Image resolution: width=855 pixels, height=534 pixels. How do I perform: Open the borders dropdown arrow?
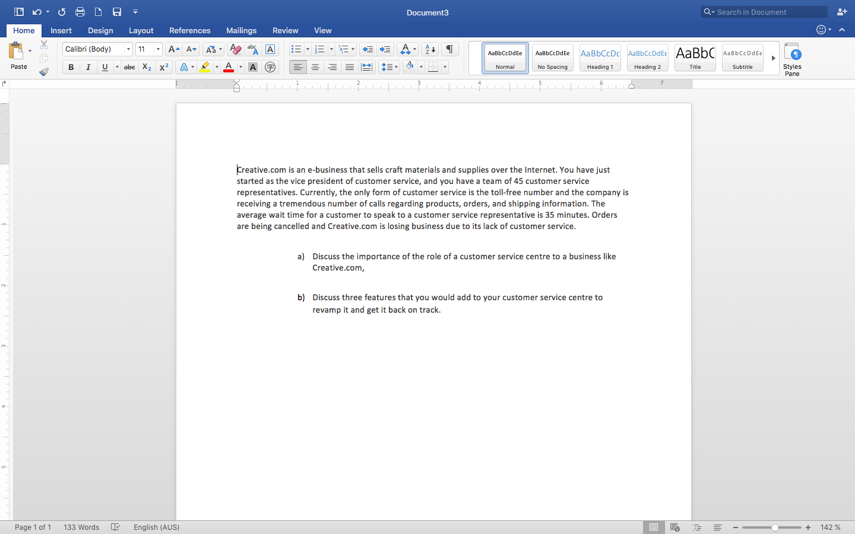[x=445, y=67]
